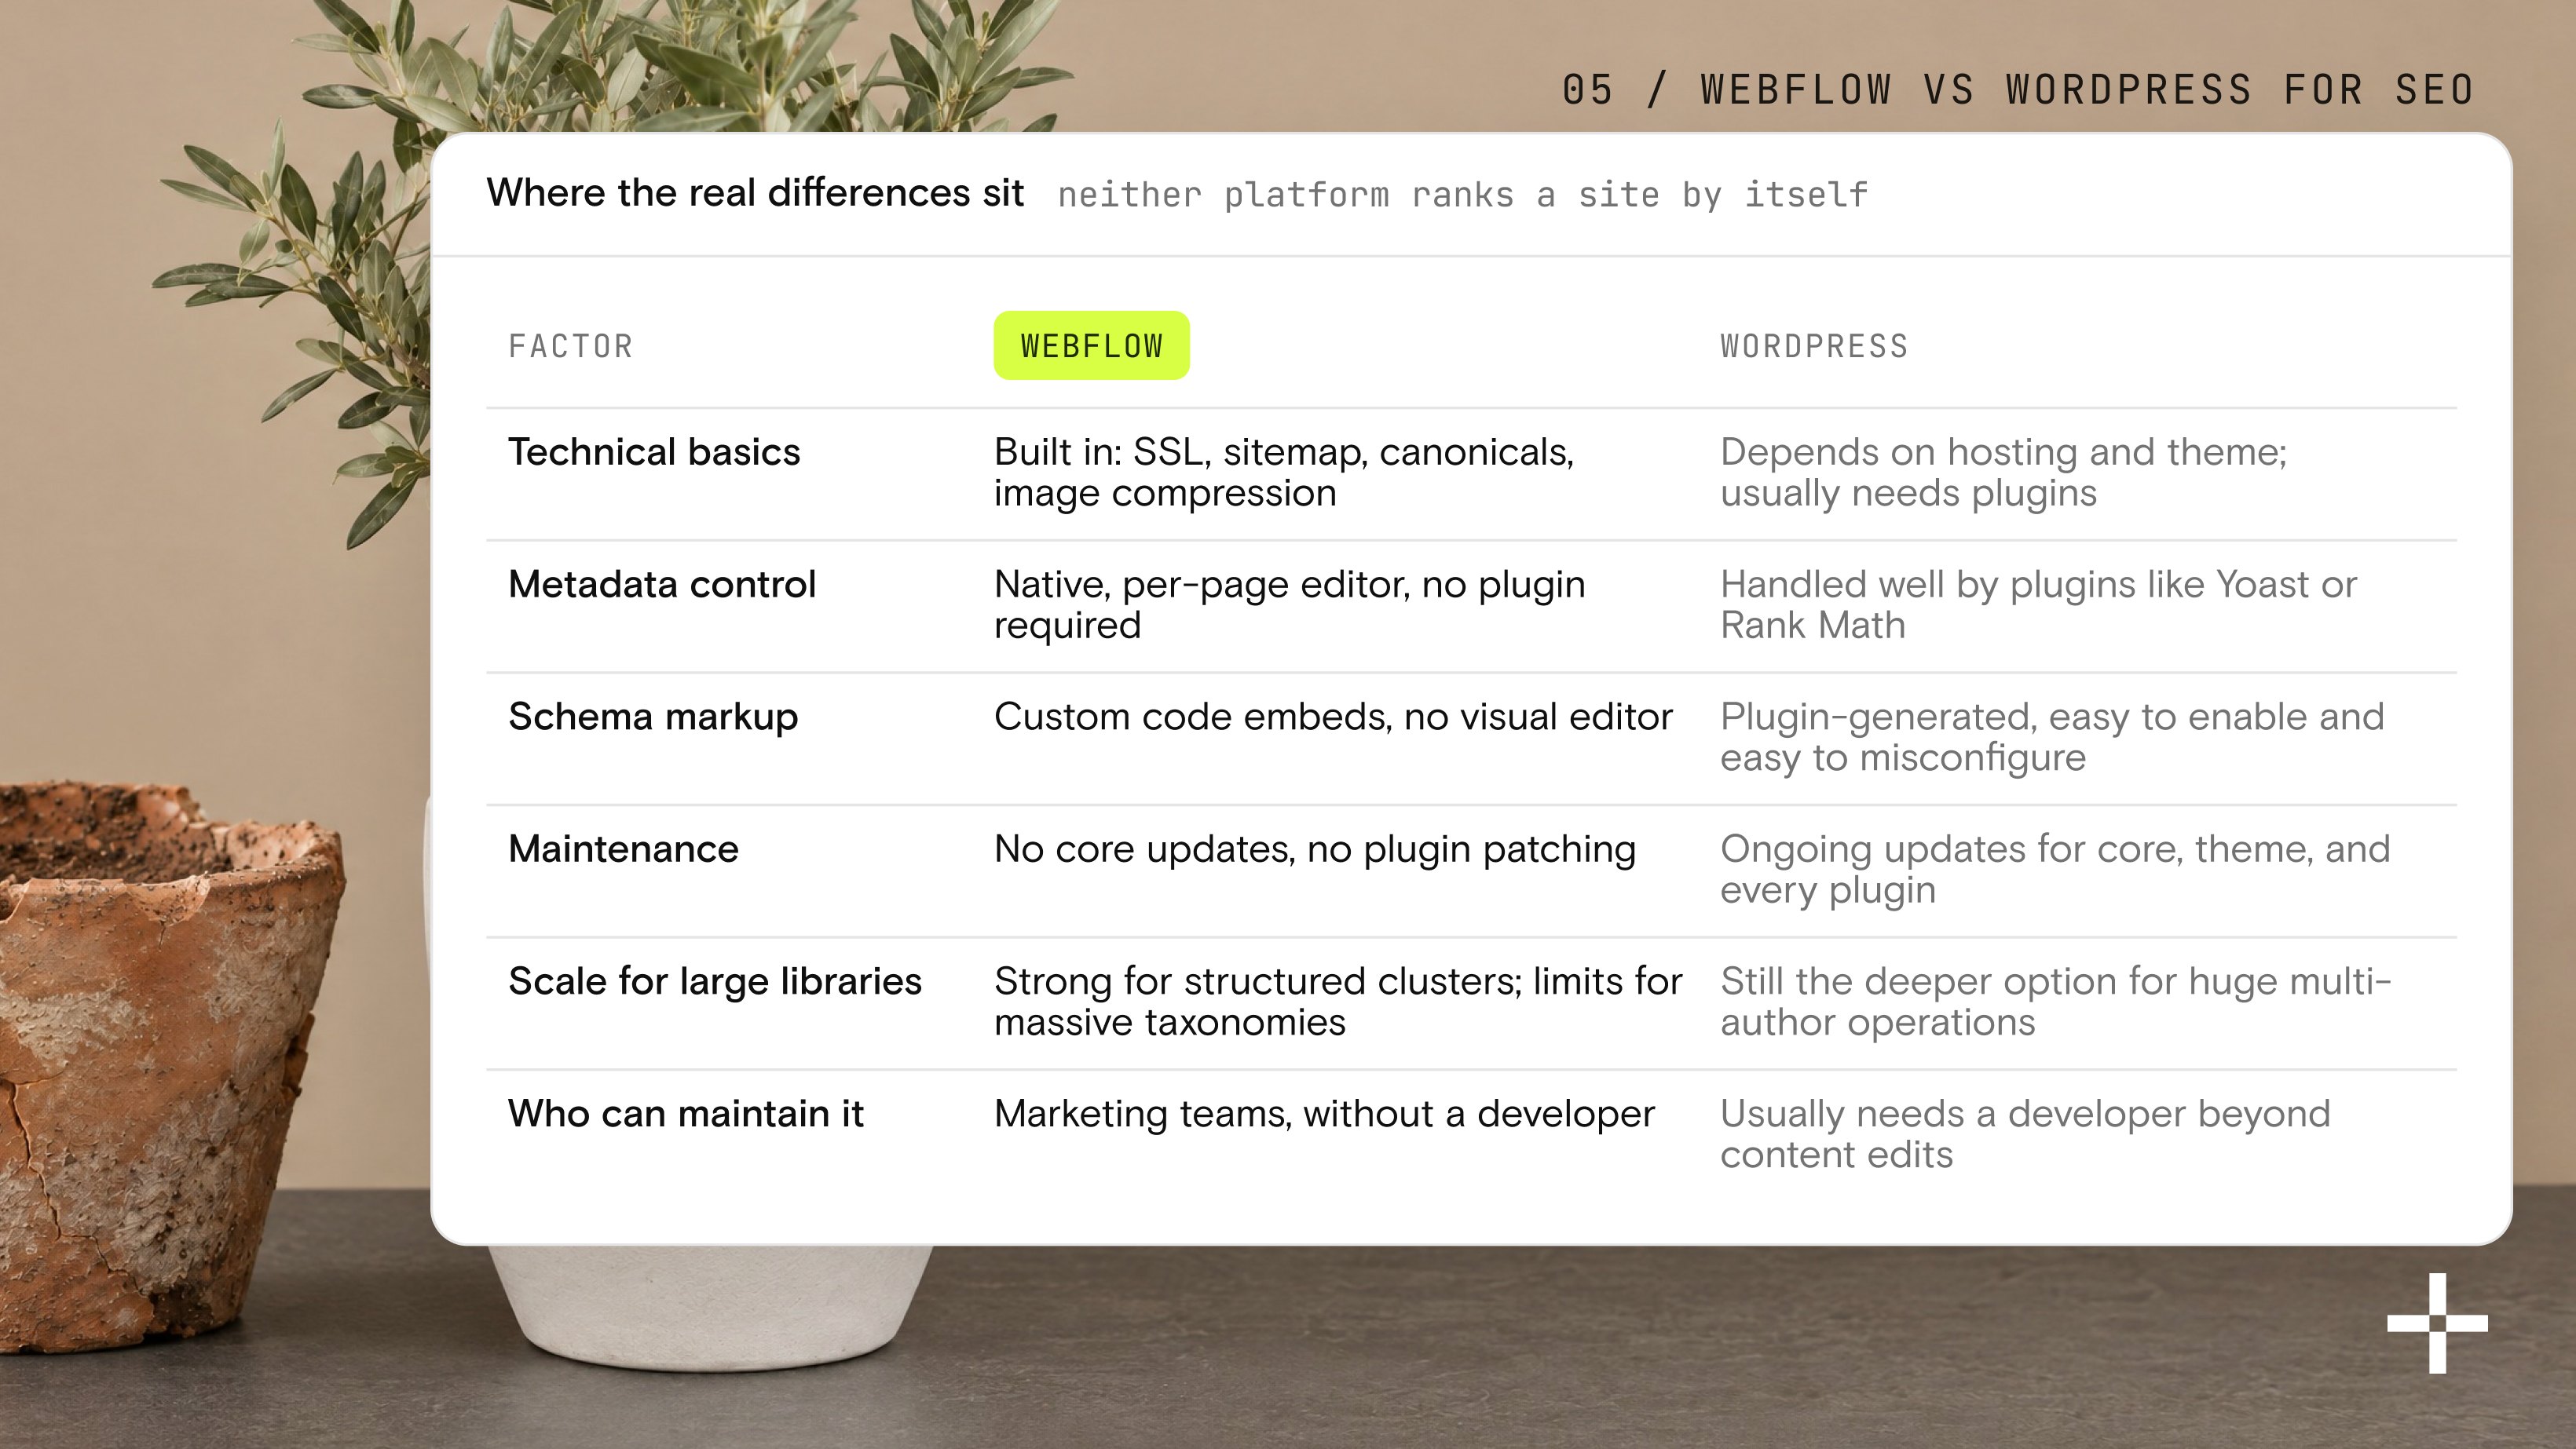Click 'Built in: SSL, sitemap, canonicals' cell
2576x1449 pixels.
pos(1284,473)
